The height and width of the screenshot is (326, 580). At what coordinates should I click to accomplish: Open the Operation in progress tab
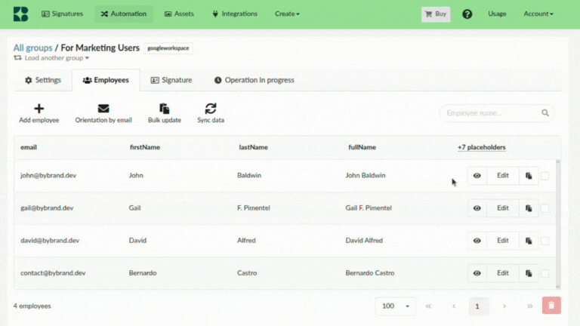tap(254, 80)
